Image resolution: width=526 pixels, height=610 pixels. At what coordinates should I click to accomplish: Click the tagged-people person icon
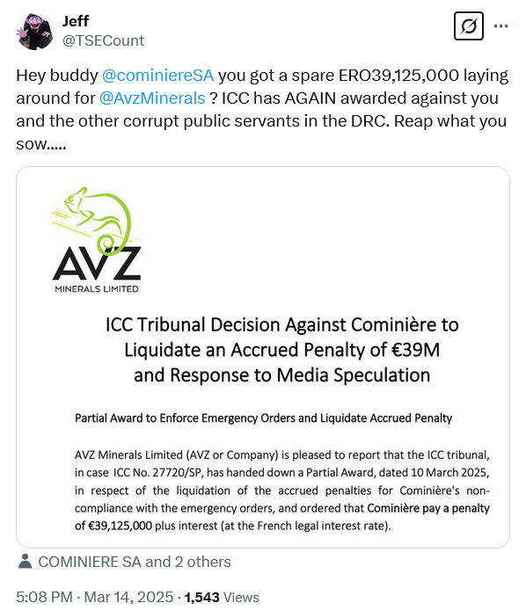click(x=25, y=562)
